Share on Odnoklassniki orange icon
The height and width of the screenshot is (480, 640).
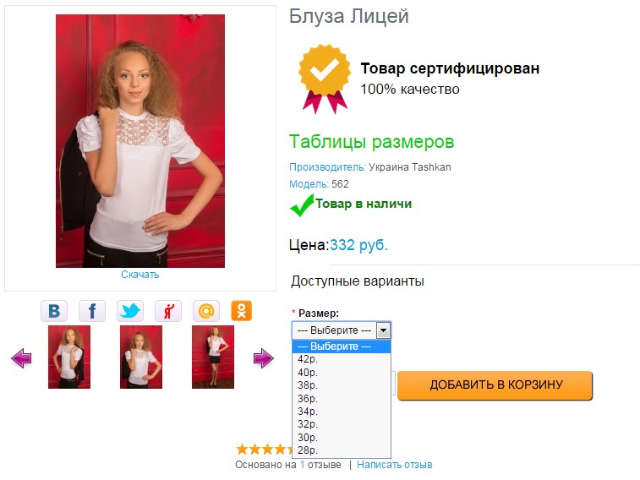click(x=241, y=311)
